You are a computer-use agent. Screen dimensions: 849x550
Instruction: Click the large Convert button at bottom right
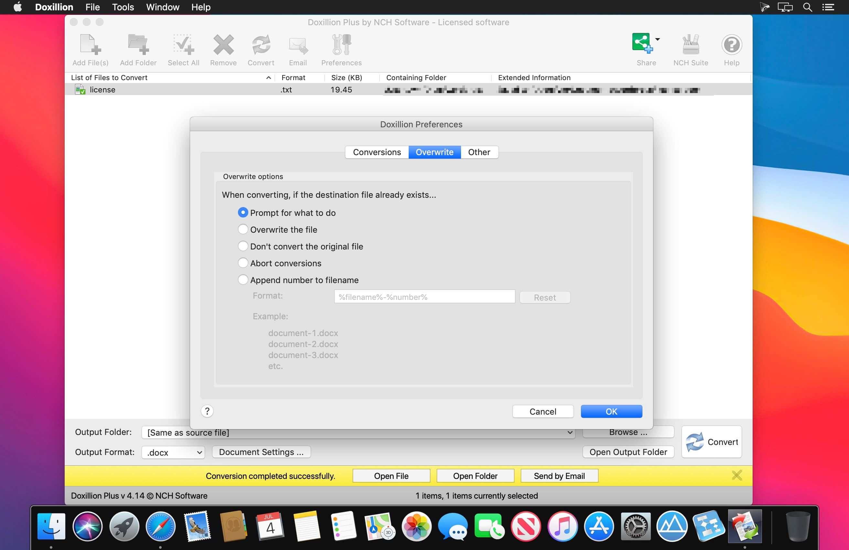(x=712, y=442)
